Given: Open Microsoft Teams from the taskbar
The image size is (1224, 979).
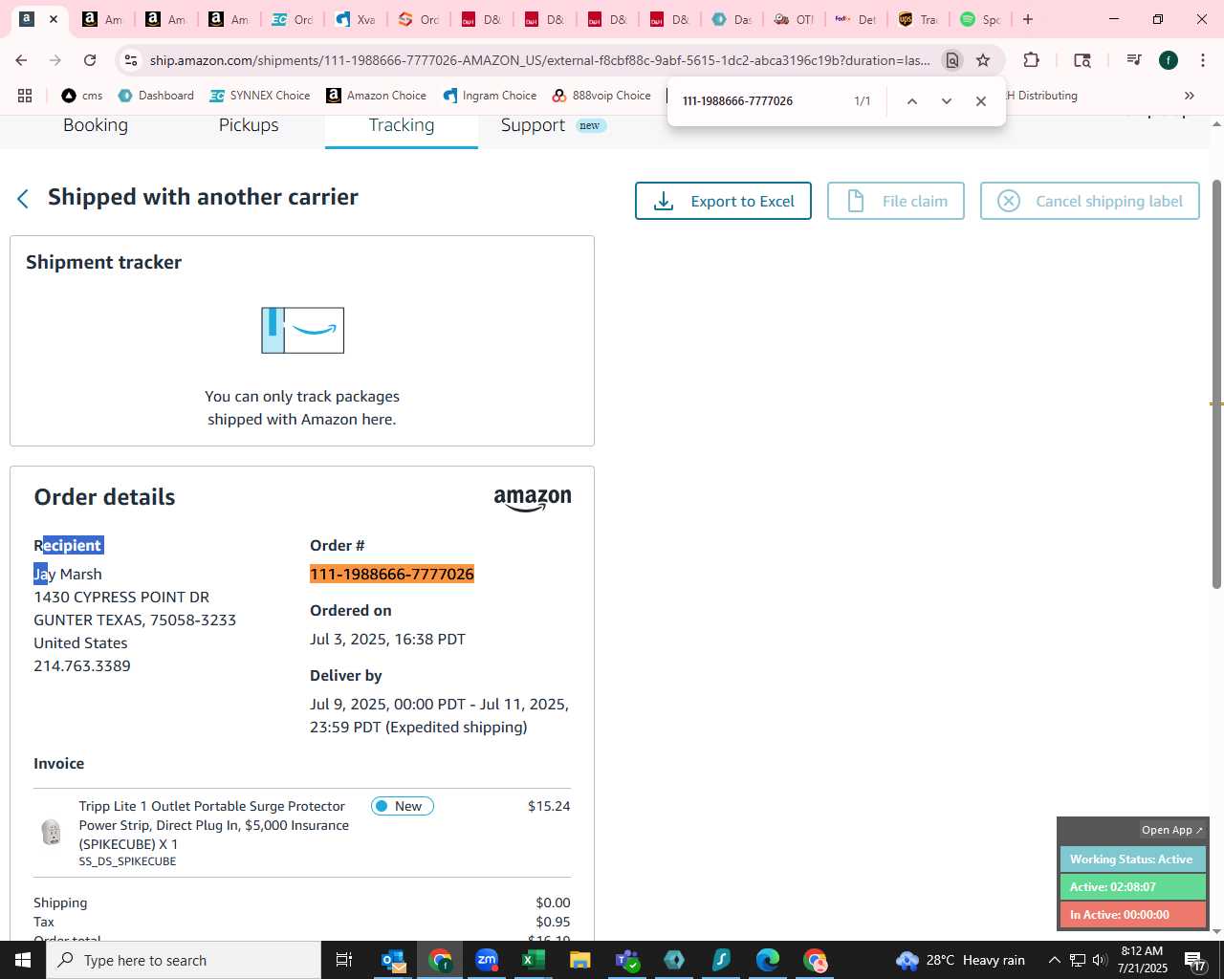Looking at the screenshot, I should point(627,960).
